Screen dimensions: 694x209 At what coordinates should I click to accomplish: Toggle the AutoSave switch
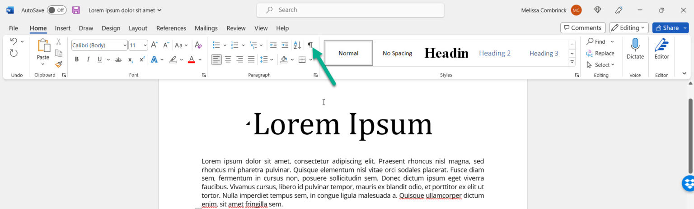point(56,10)
